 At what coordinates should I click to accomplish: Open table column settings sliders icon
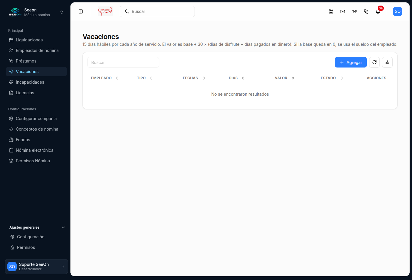coord(387,62)
